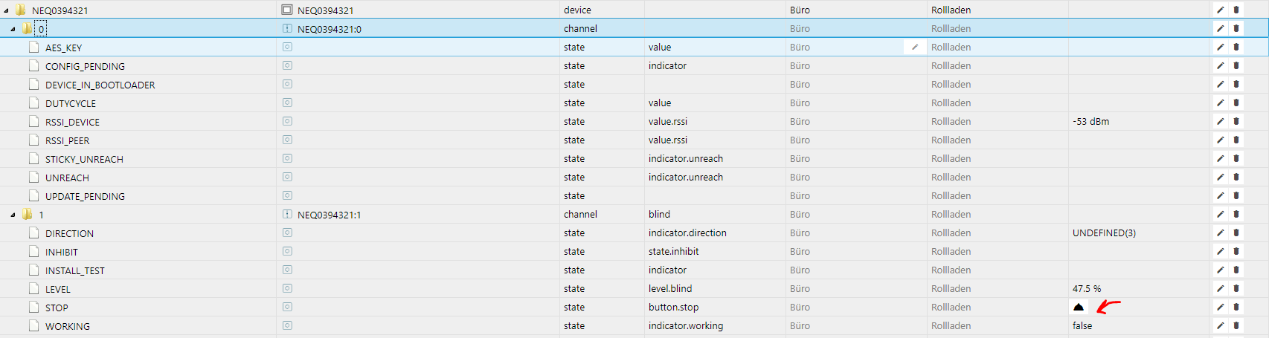Collapse the NEQ0394321 device tree node

pos(6,11)
